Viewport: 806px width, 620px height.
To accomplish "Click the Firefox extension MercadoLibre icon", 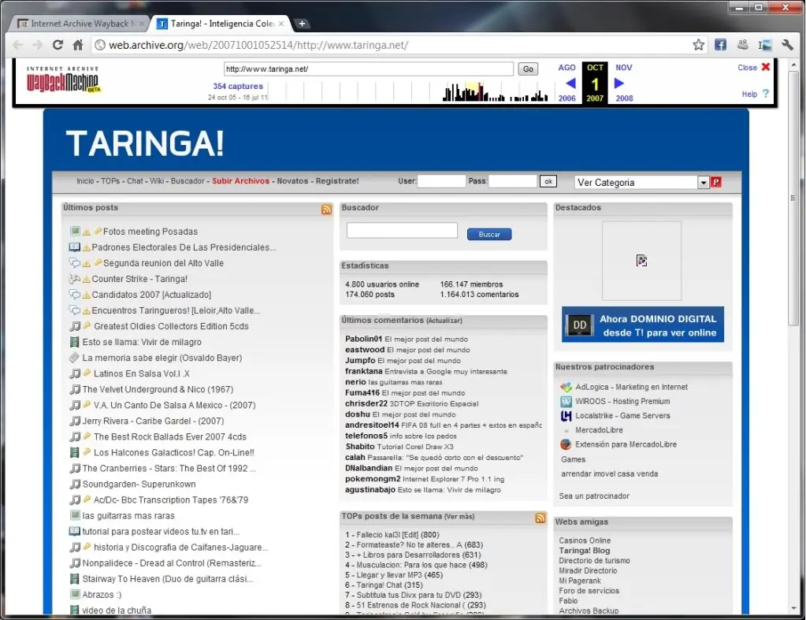I will 566,444.
